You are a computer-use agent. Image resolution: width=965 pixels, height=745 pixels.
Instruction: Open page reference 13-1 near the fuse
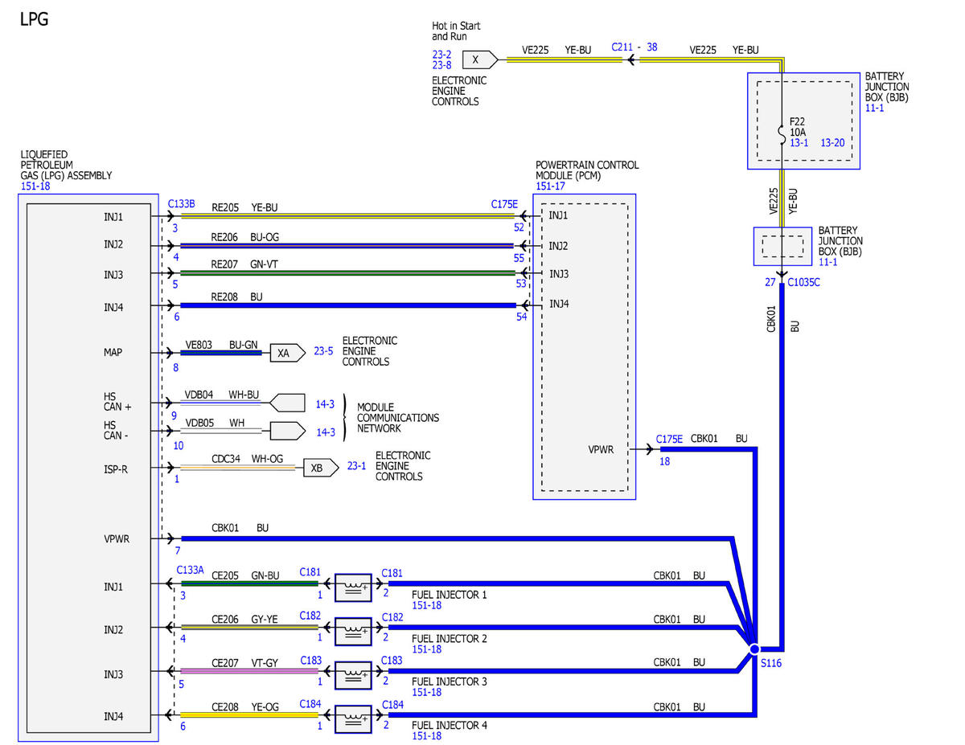click(798, 143)
